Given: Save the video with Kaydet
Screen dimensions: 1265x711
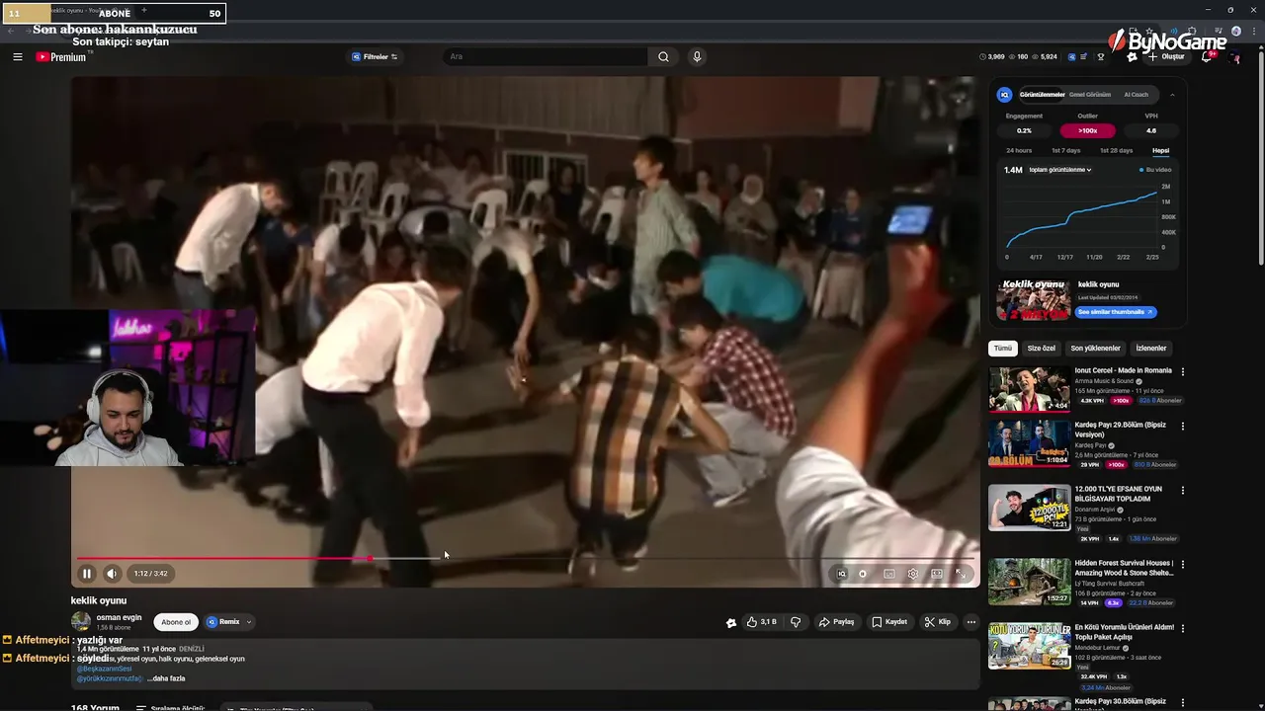Looking at the screenshot, I should pos(889,622).
